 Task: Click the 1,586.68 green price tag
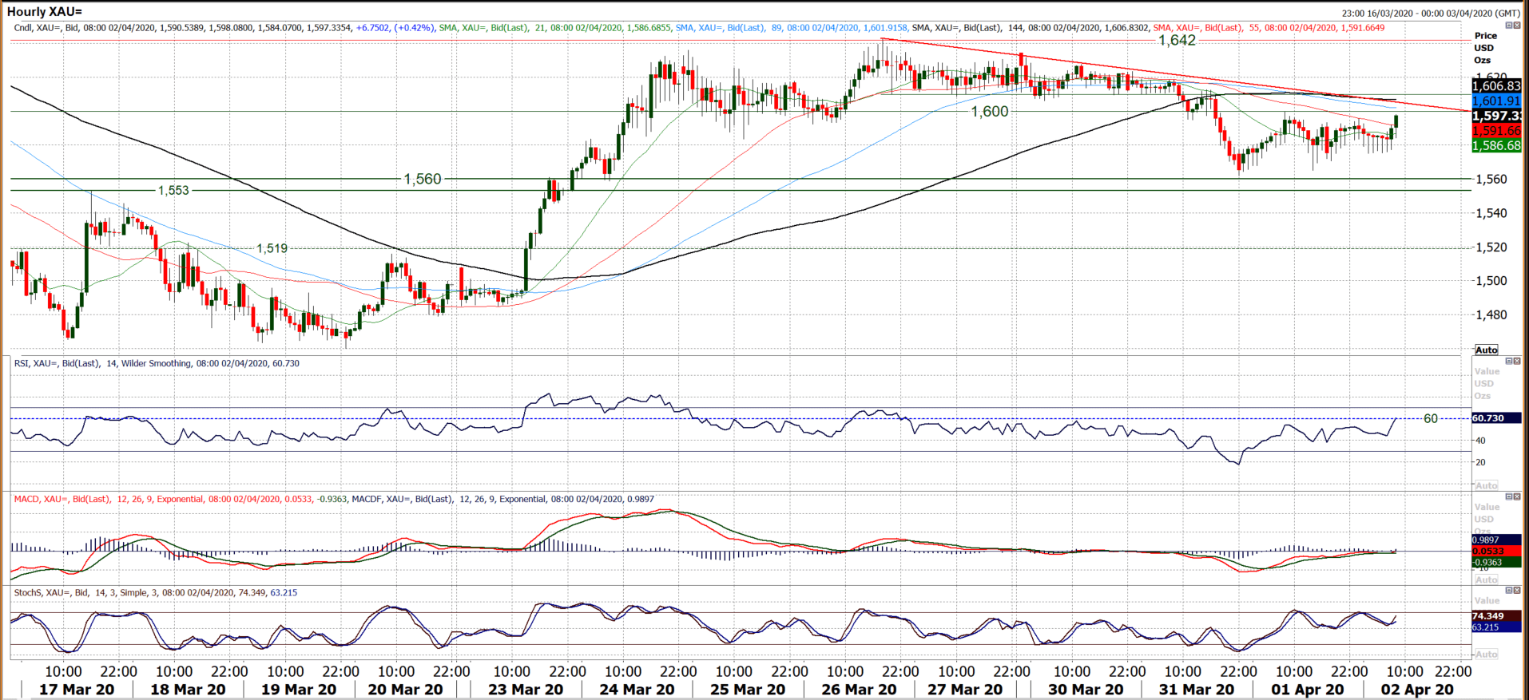coord(1496,146)
